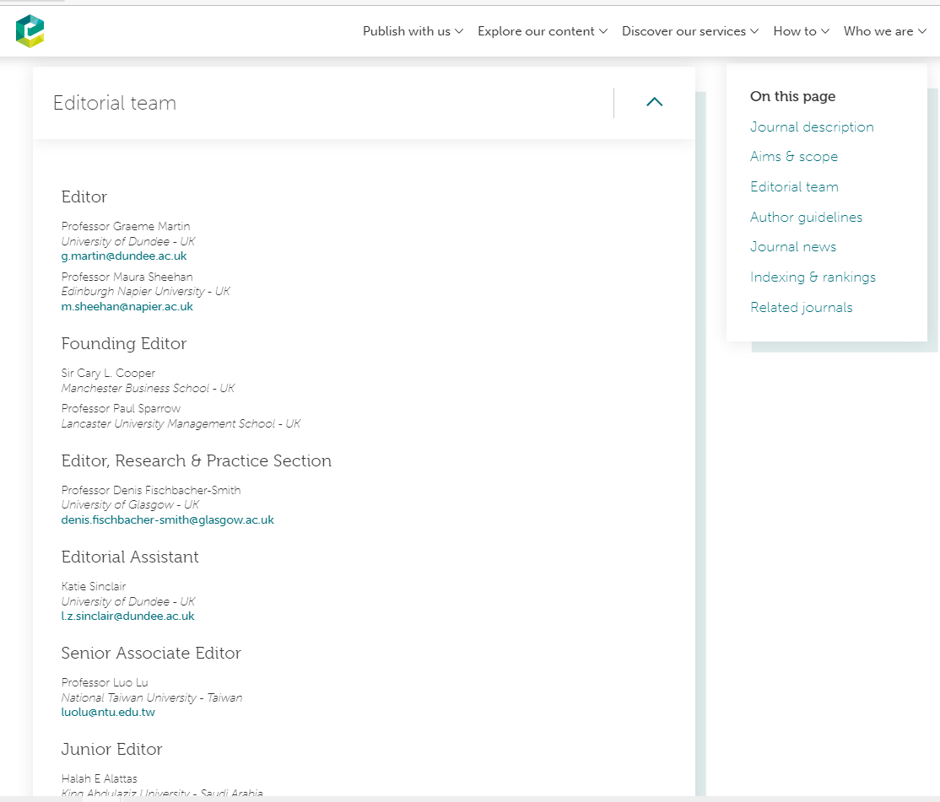
Task: Email luolu@ntu.edu.tw
Action: [x=108, y=712]
